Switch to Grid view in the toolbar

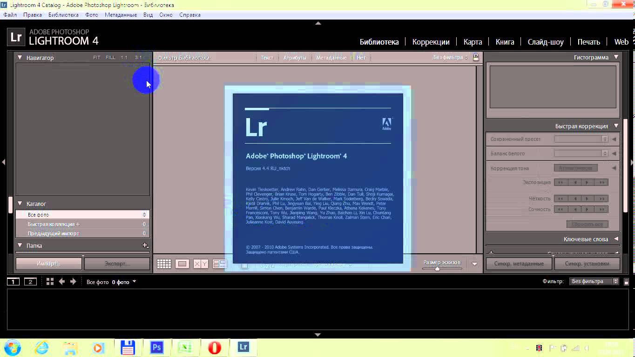coord(164,264)
